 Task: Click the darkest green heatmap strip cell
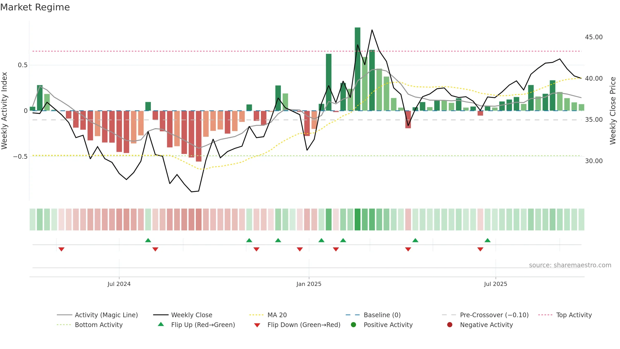(358, 219)
